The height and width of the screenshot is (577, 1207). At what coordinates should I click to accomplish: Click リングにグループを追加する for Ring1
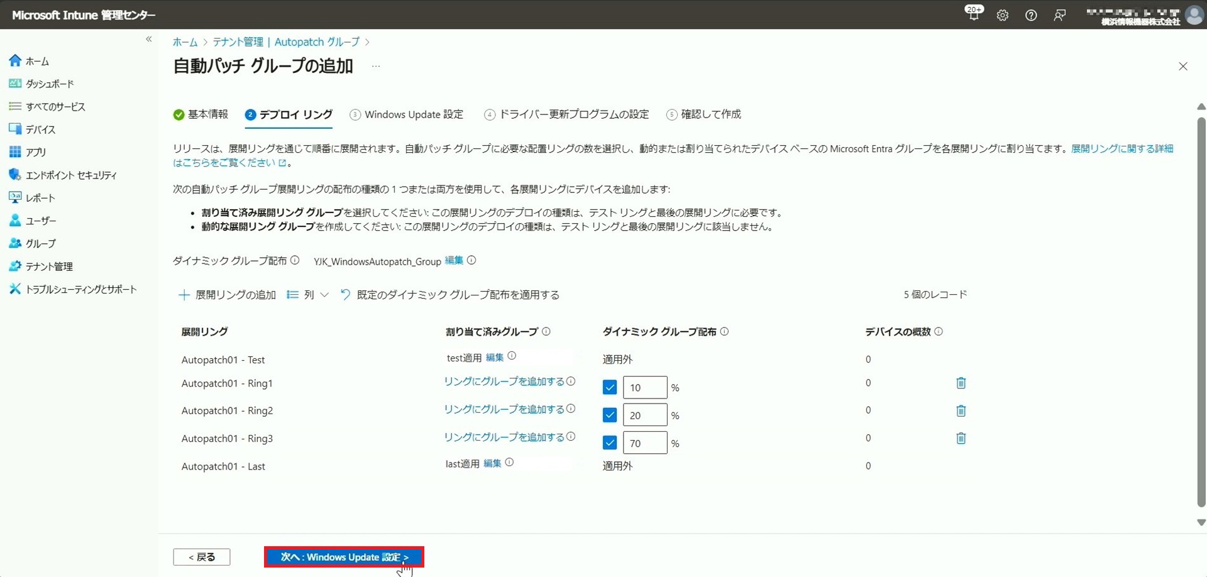(x=504, y=382)
